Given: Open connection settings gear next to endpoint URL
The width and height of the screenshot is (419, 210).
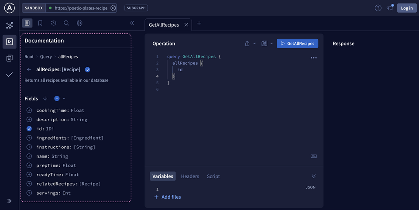Looking at the screenshot, I should (x=113, y=8).
